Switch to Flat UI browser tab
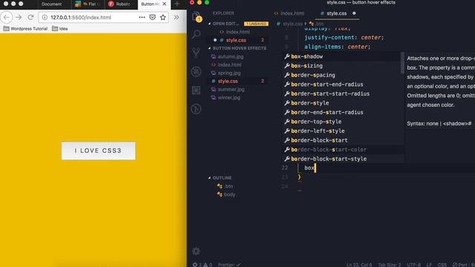Screen dimensions: 475x267 [88, 4]
